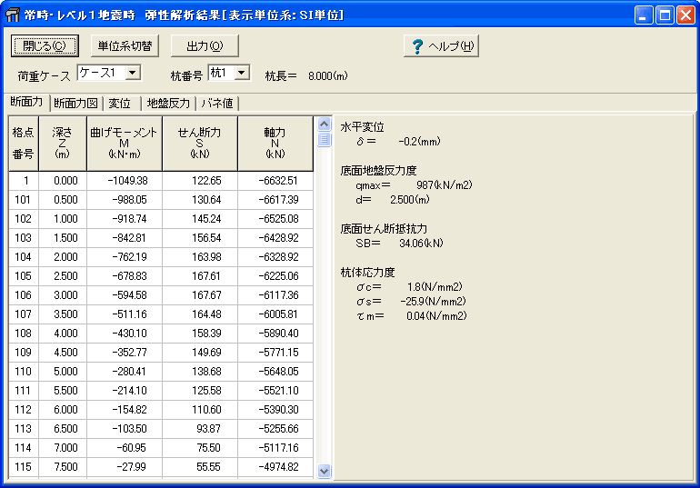The height and width of the screenshot is (488, 700).
Task: Expand the 荷重ケース dropdown arrow
Action: 133,73
